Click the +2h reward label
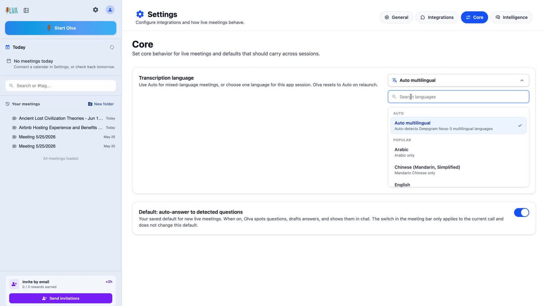Screen dimensions: 545x306 pyautogui.click(x=109, y=282)
